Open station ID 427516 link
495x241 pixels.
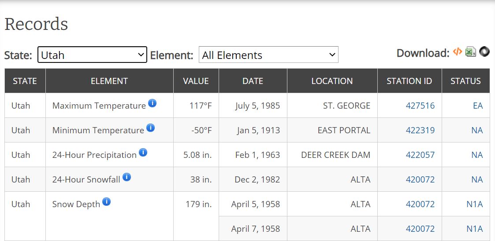[420, 106]
